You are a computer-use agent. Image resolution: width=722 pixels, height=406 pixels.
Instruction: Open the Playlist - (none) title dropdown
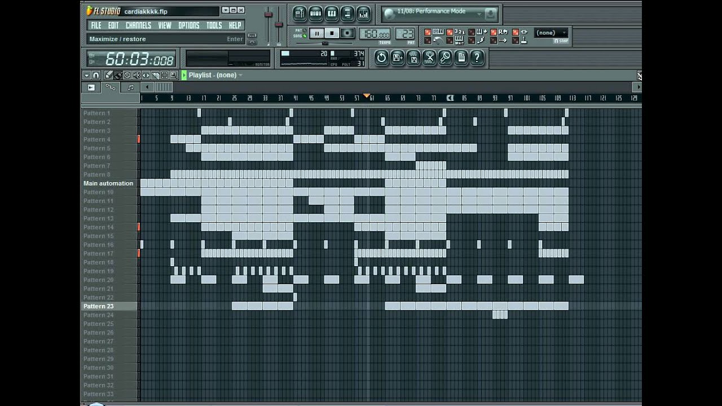pos(215,75)
